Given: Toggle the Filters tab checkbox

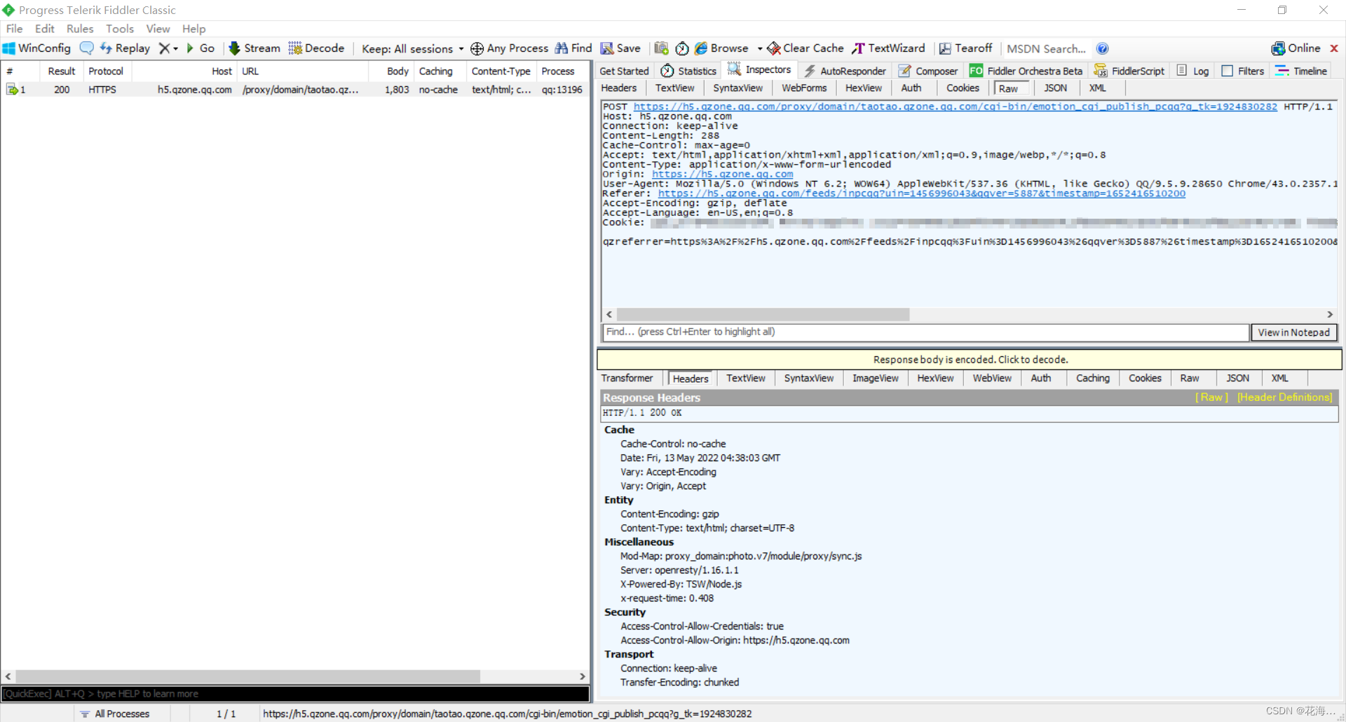Looking at the screenshot, I should click(1228, 71).
